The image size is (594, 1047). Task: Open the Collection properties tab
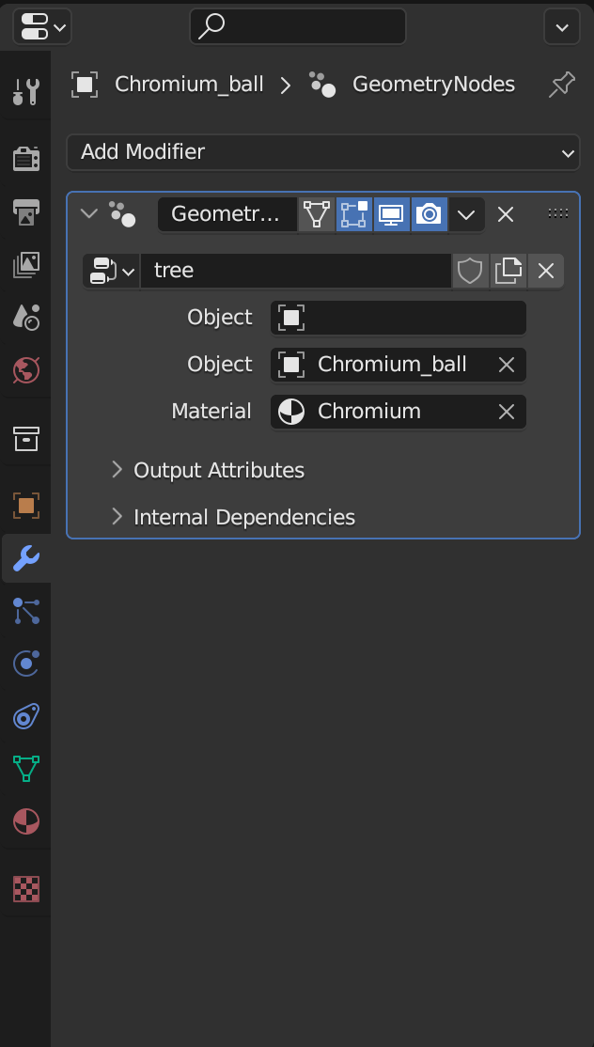coord(26,438)
